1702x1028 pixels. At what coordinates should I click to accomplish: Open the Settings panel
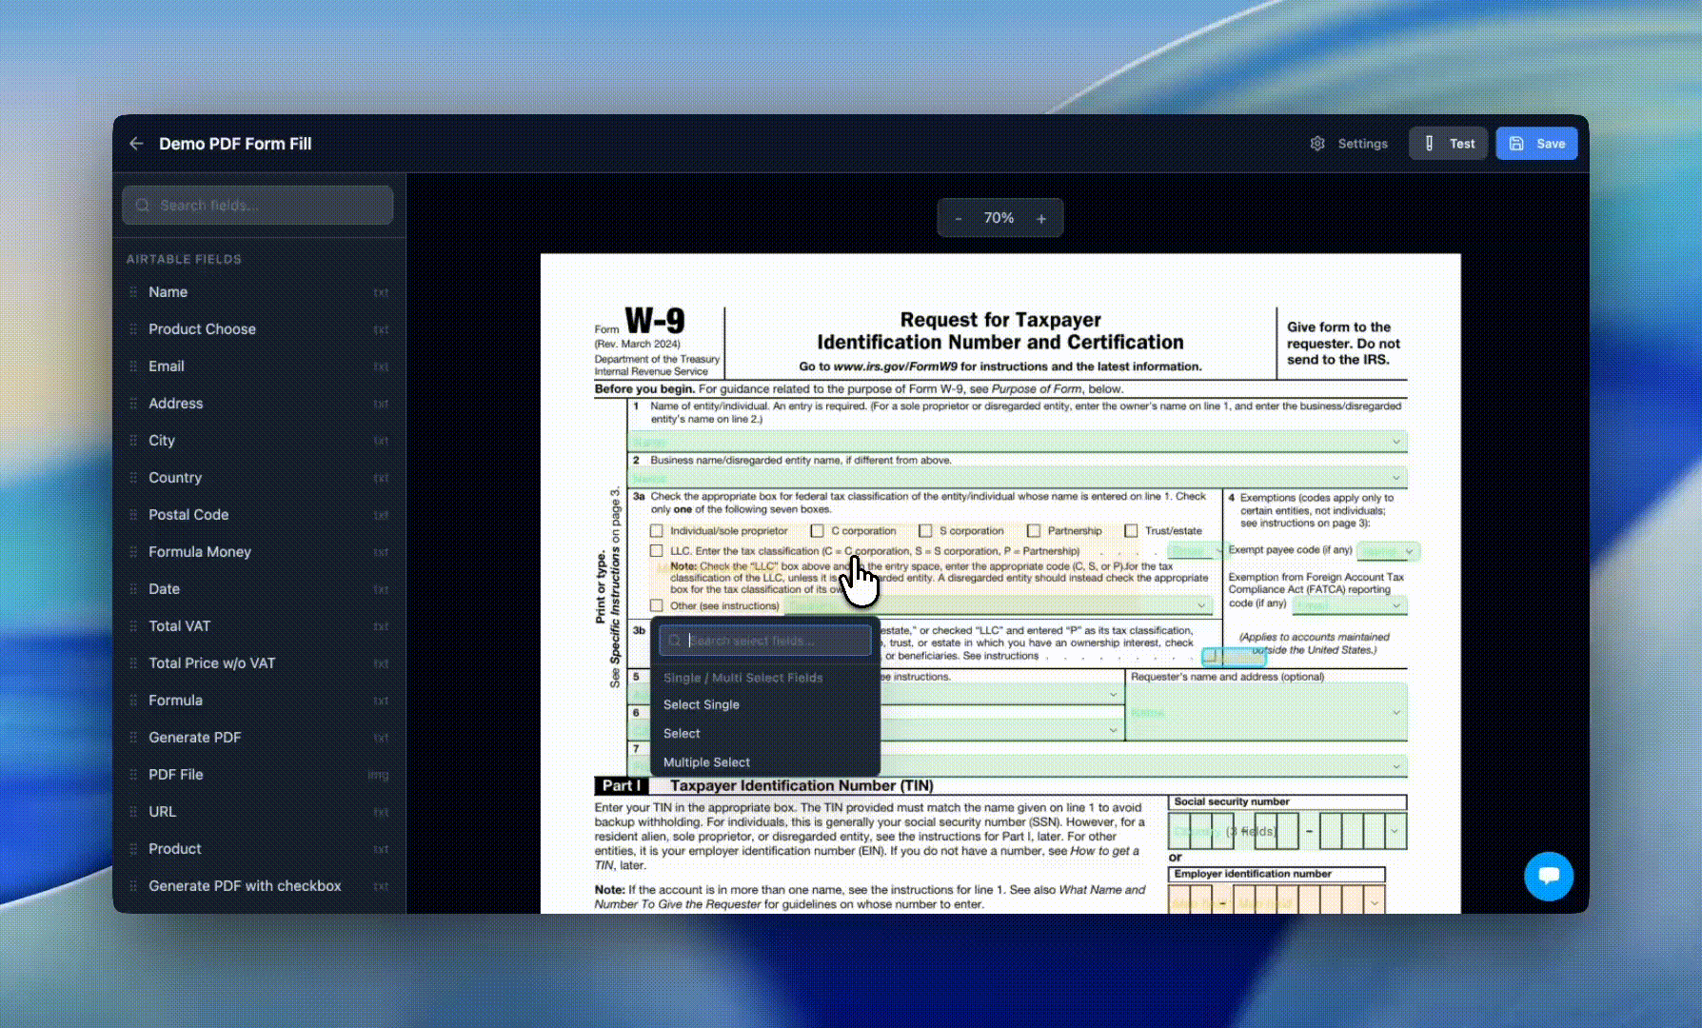point(1349,144)
